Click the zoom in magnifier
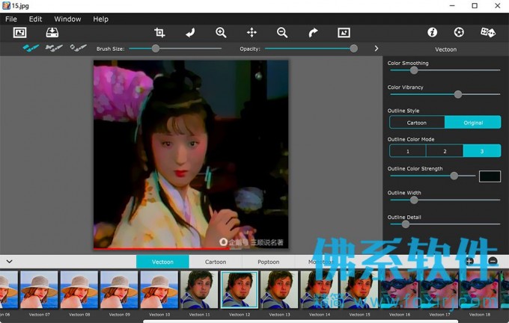Viewport: 509px width, 323px height. click(221, 32)
